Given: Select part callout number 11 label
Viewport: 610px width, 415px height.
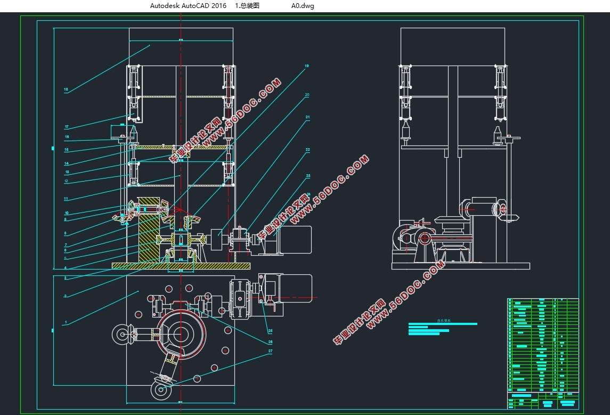Looking at the screenshot, I should pos(66,199).
